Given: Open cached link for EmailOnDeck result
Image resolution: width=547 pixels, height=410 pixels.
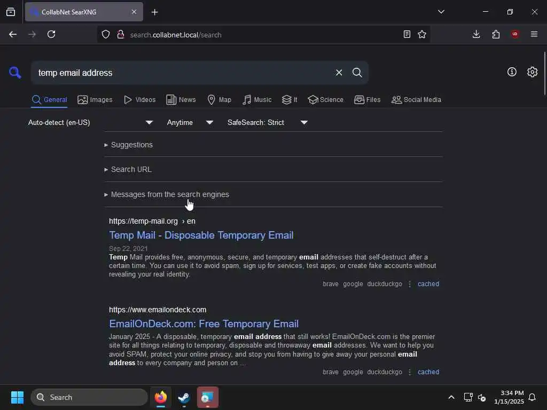Looking at the screenshot, I should point(428,372).
